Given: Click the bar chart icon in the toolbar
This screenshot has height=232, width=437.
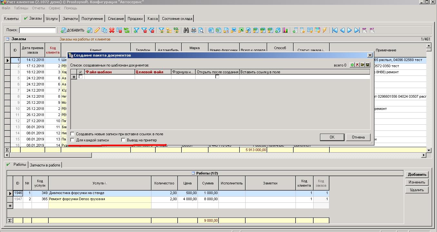Looking at the screenshot, I should click(285, 30).
